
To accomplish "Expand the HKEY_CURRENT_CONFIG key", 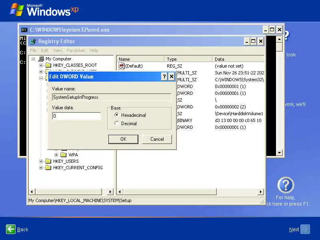I will coord(41,168).
